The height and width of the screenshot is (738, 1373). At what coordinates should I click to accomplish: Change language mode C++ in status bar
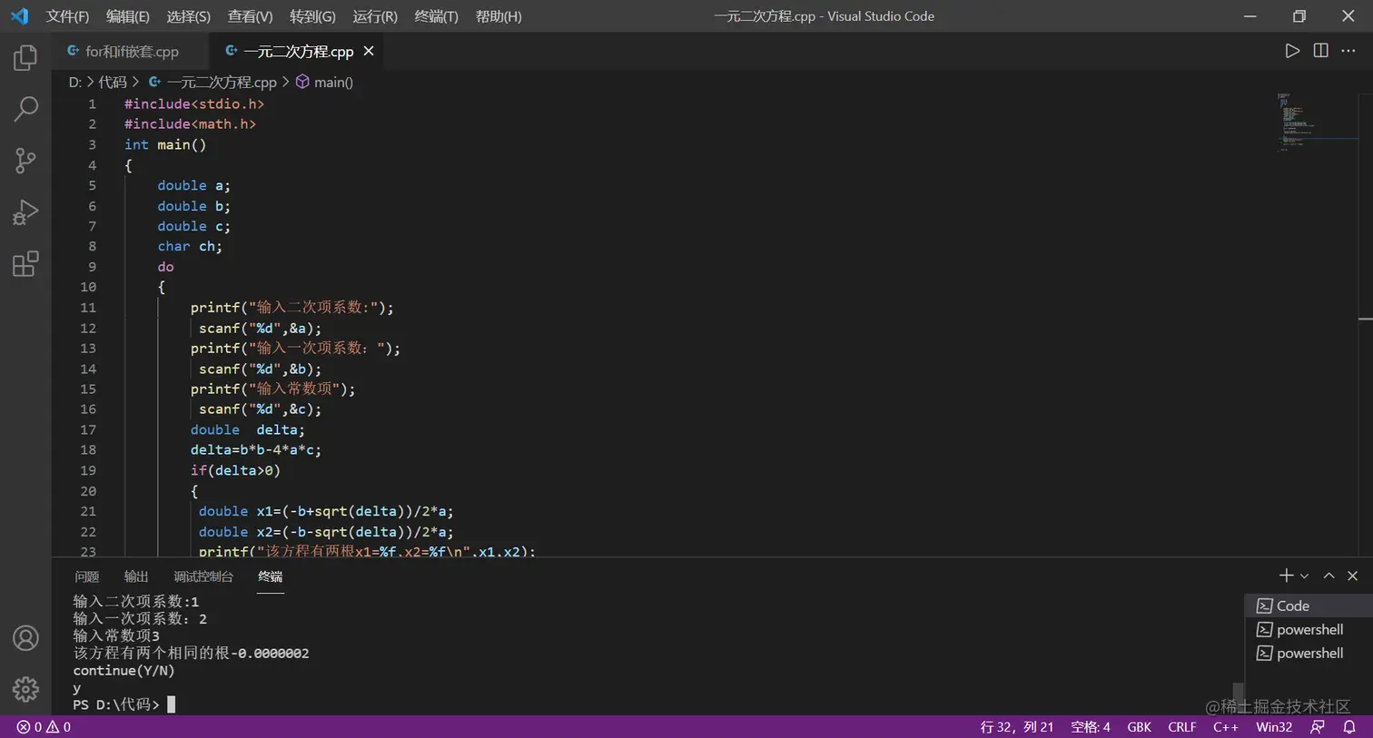tap(1225, 727)
